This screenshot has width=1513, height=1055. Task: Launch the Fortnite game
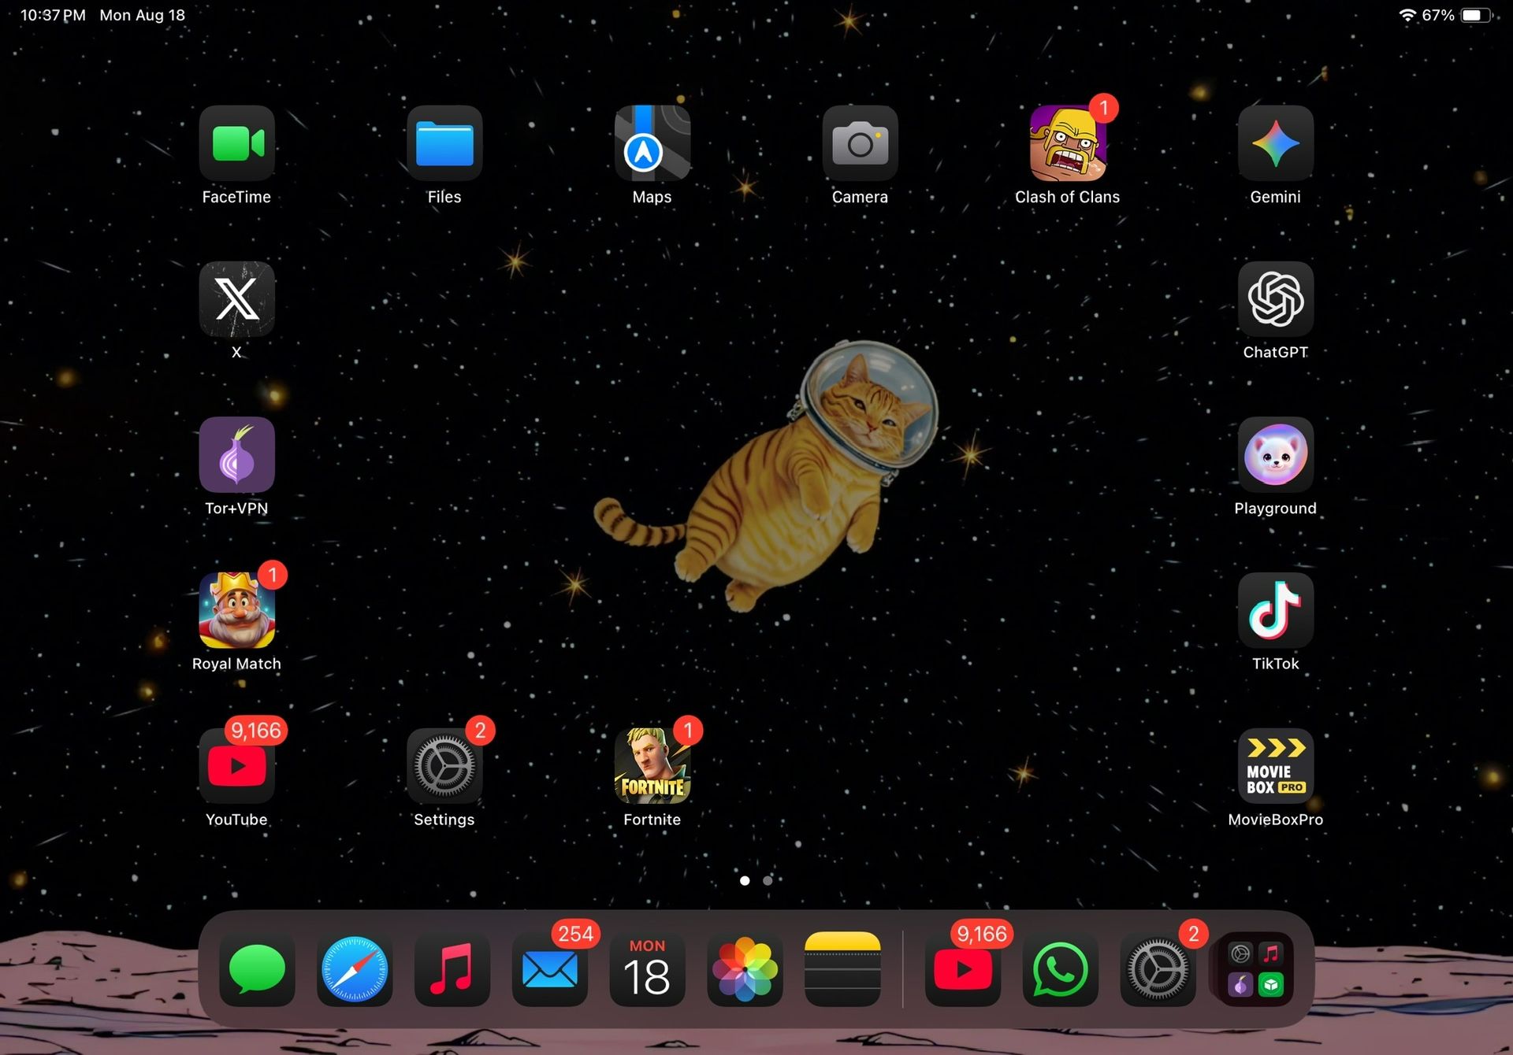click(x=652, y=766)
